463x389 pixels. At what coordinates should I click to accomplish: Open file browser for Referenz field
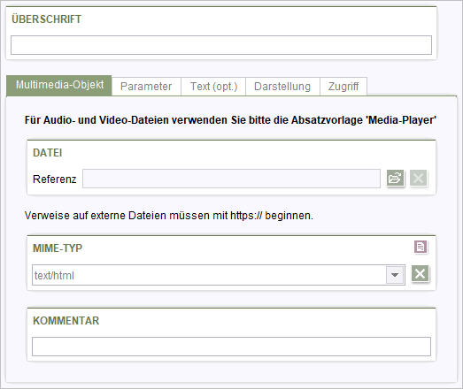click(395, 178)
